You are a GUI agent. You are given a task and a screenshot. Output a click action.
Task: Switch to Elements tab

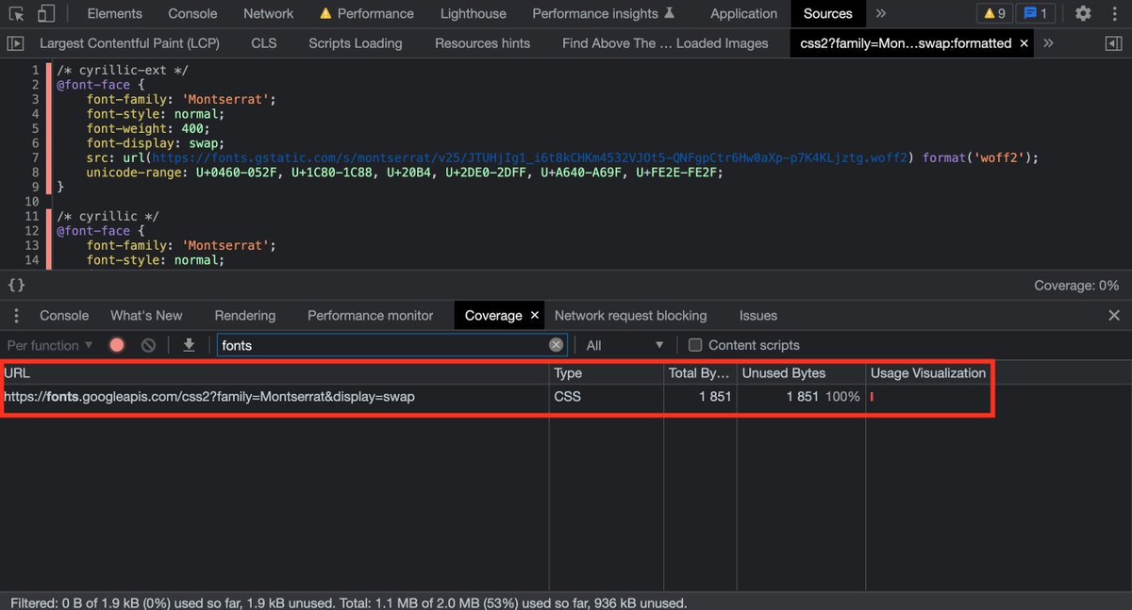[x=114, y=13]
